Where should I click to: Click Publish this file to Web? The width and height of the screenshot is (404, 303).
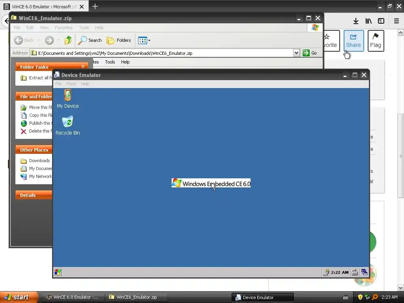pyautogui.click(x=36, y=123)
